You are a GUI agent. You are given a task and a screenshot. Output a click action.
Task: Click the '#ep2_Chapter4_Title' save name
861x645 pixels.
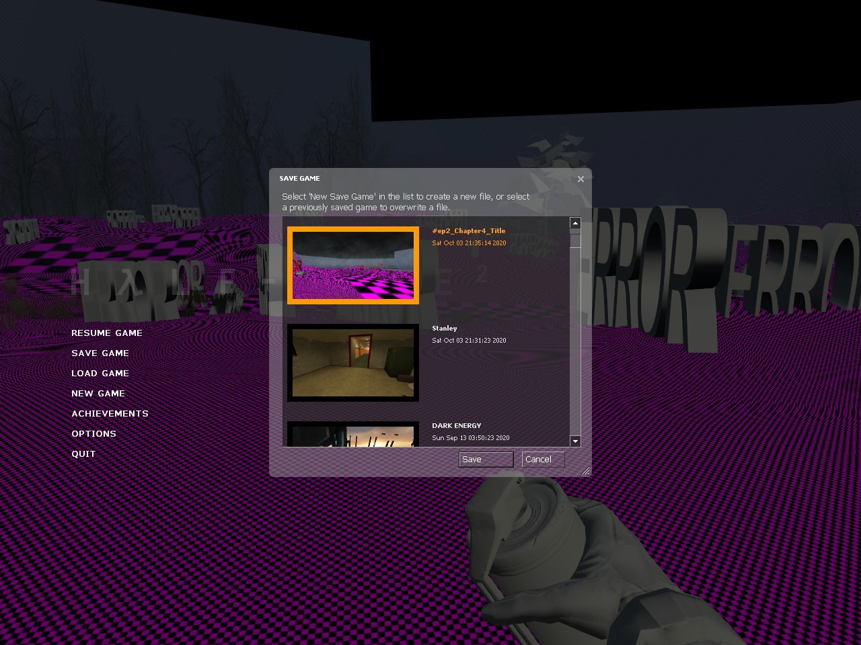469,231
